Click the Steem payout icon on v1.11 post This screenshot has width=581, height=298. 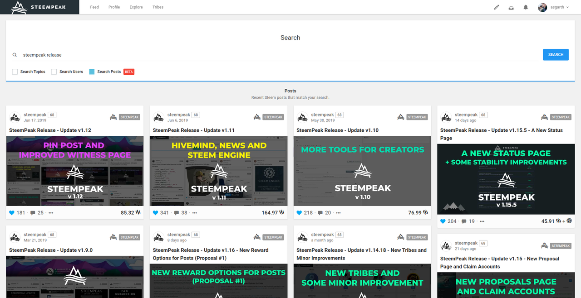point(282,212)
